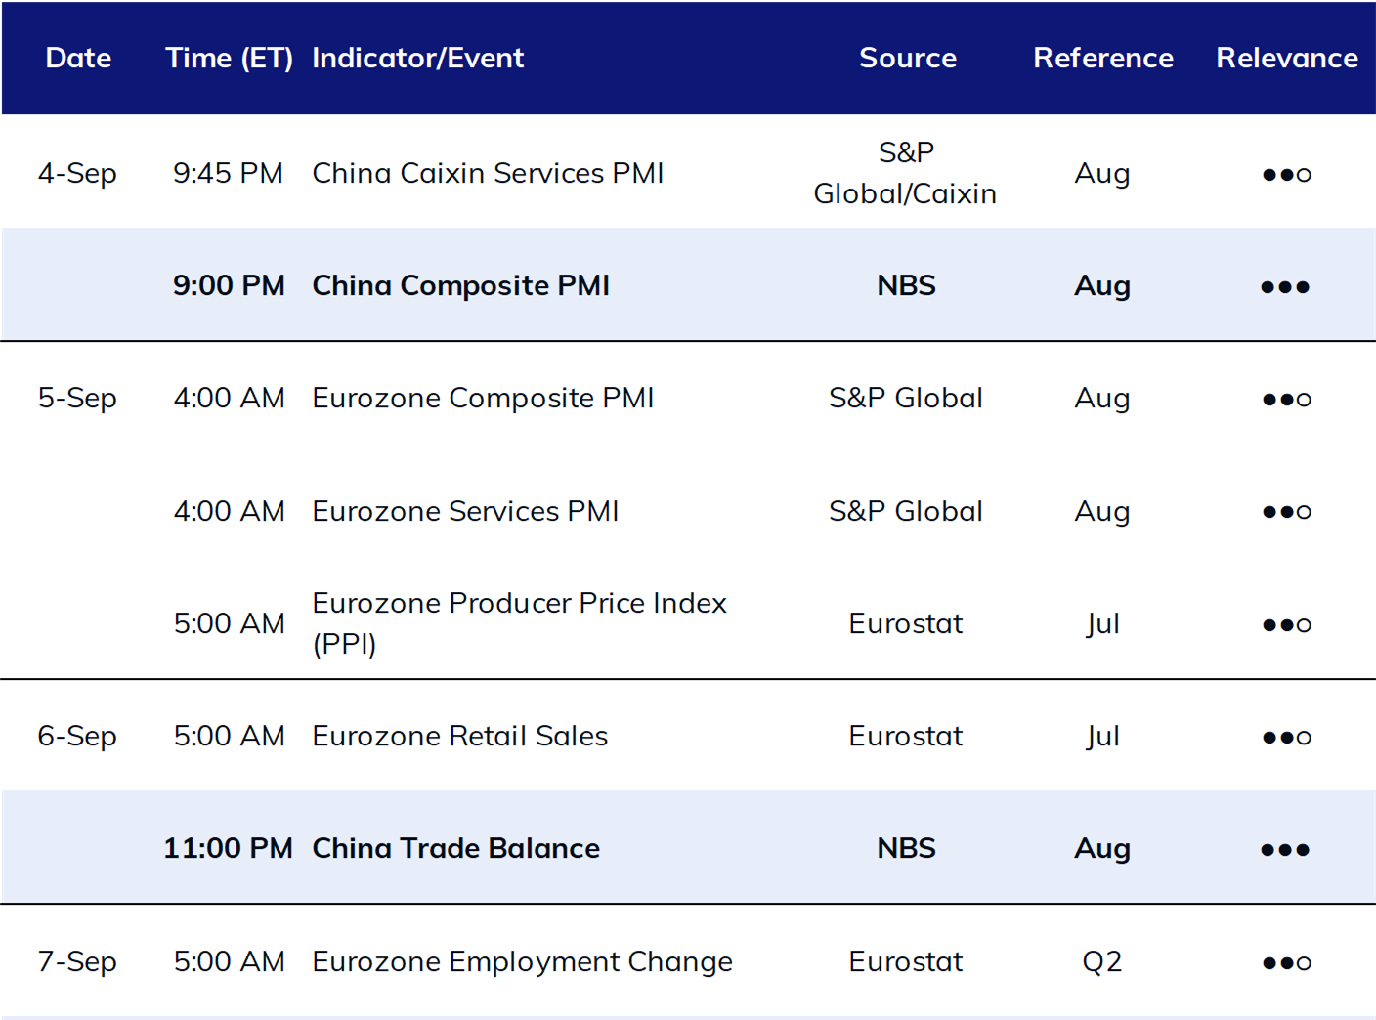1376x1020 pixels.
Task: Select China Trade Balance relevance dots
Action: 1284,849
